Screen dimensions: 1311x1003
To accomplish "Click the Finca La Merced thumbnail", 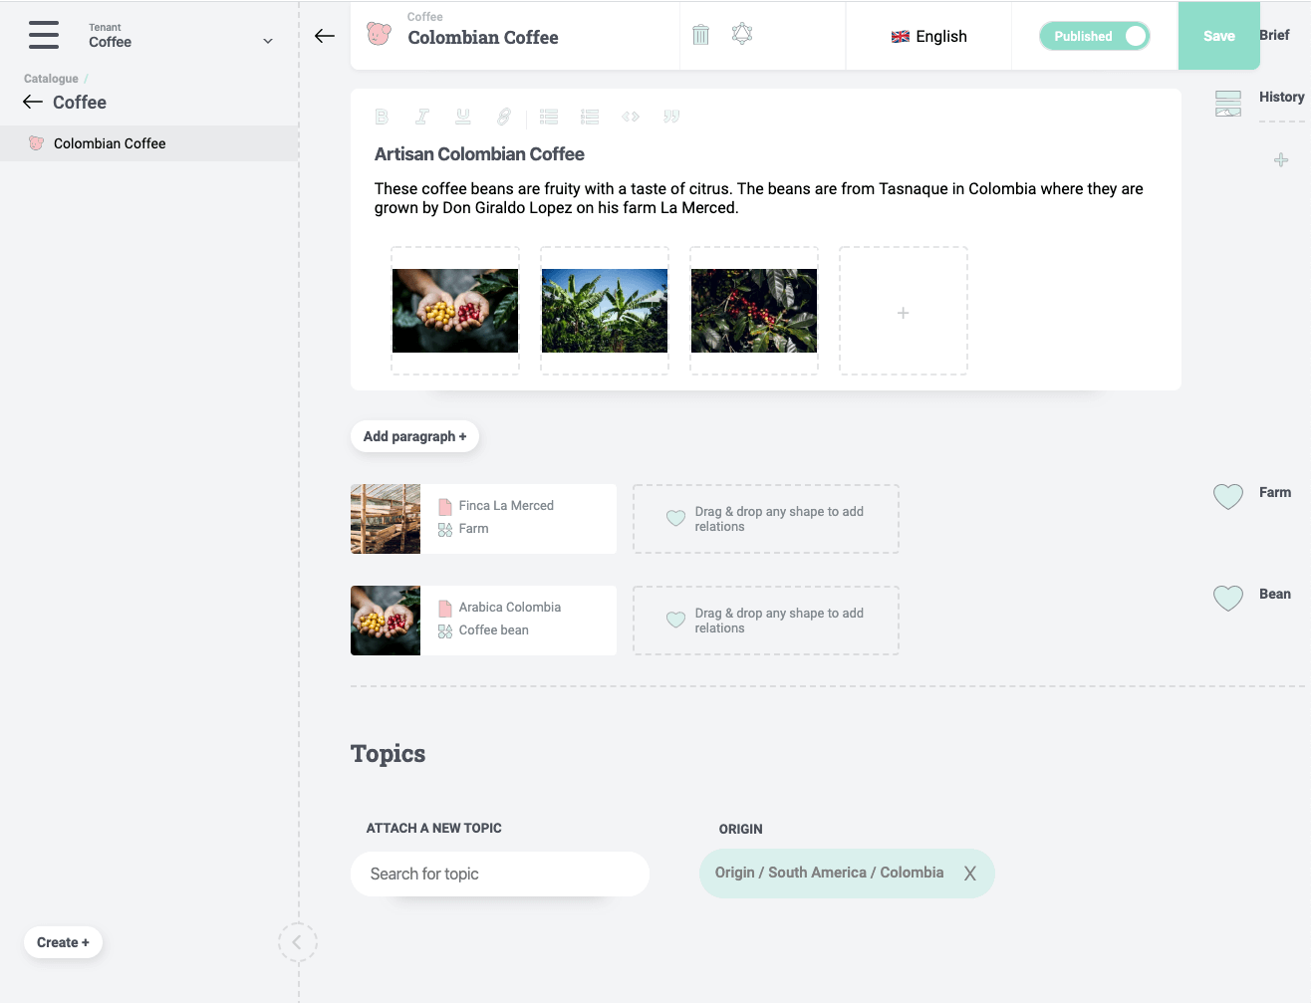I will tap(386, 519).
